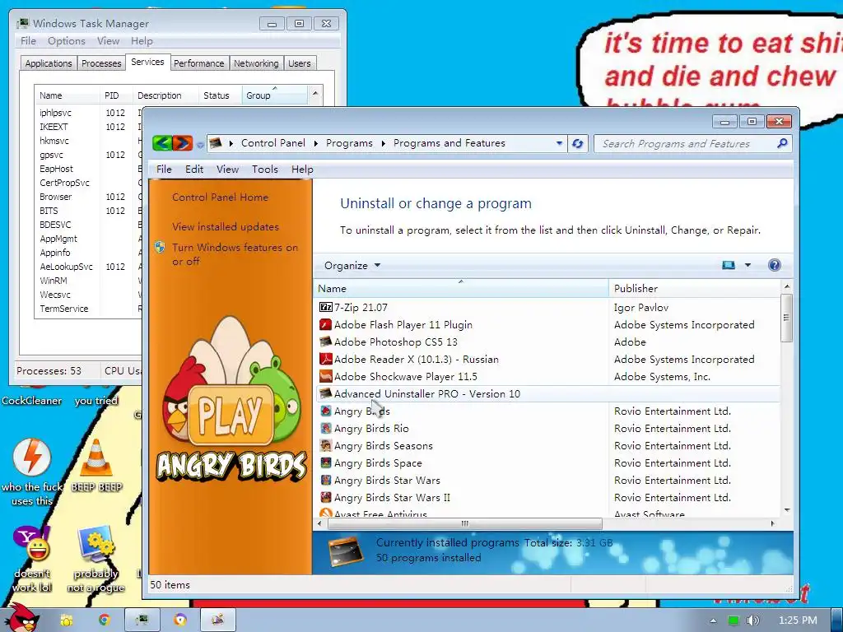843x632 pixels.
Task: Open the 'who the fuck uses this' desktop icon
Action: [x=32, y=458]
